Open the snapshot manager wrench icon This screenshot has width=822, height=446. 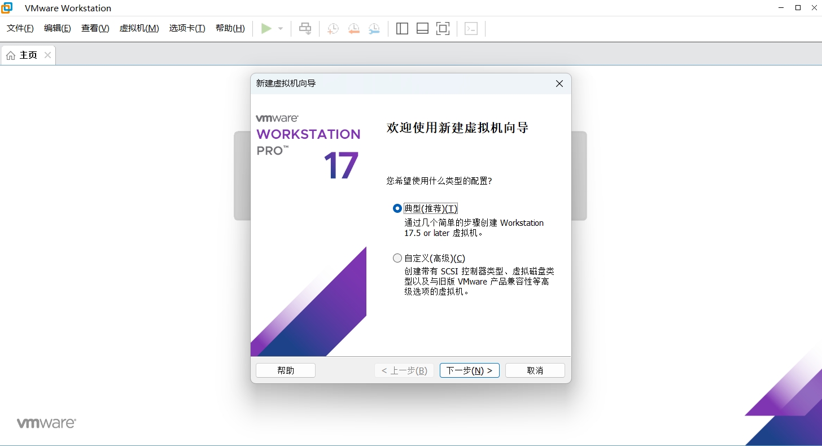(374, 29)
